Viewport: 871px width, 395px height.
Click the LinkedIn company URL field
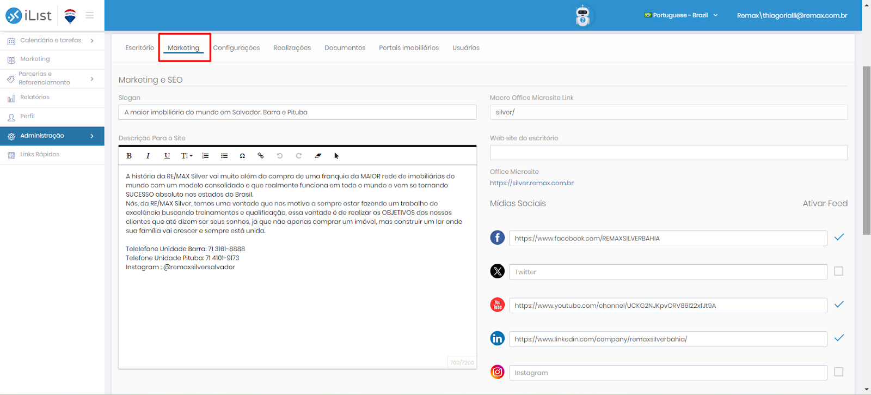[x=668, y=339]
